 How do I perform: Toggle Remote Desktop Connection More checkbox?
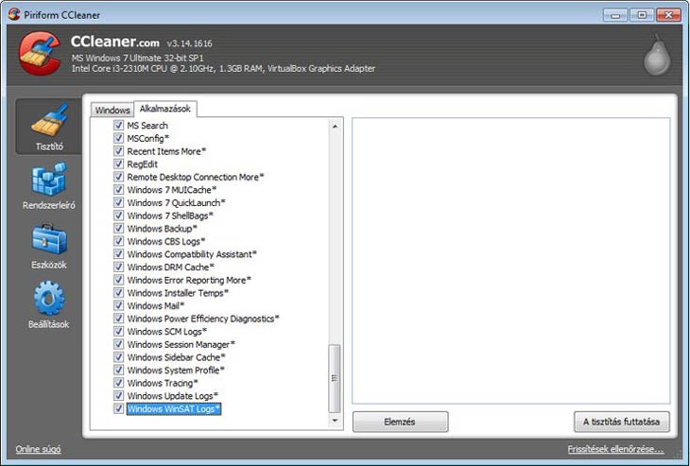[x=118, y=177]
